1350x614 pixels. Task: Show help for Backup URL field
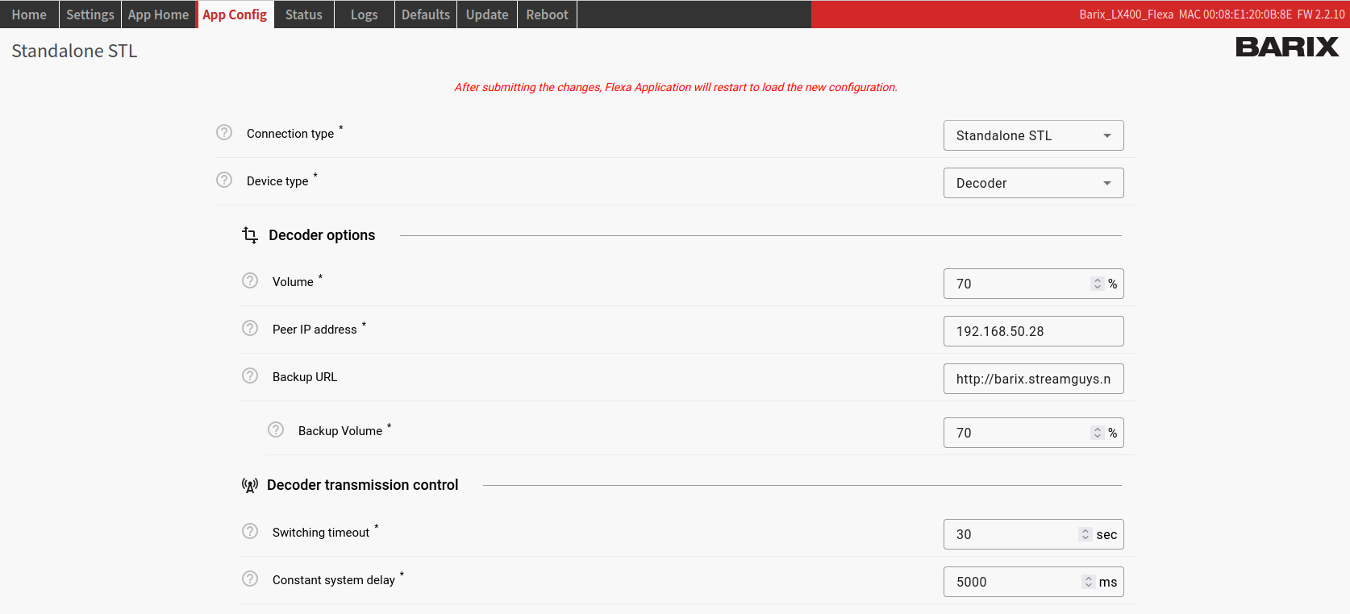[250, 375]
